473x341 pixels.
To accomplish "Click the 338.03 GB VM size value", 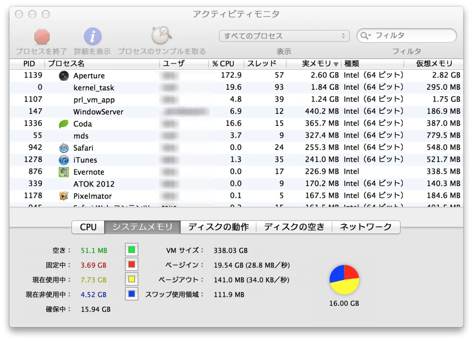I will pyautogui.click(x=231, y=250).
